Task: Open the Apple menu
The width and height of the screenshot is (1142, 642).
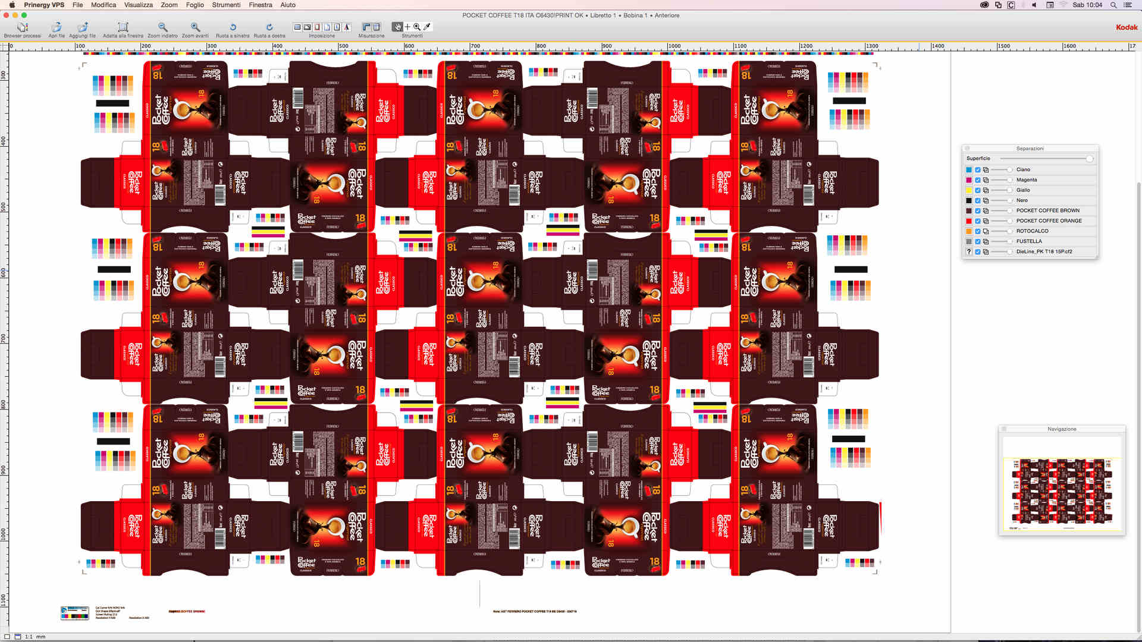Action: coord(12,5)
